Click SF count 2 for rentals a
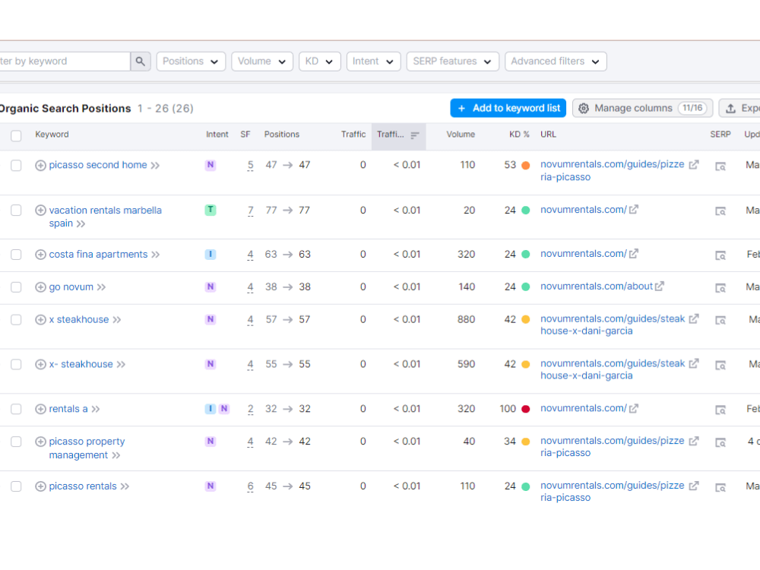 point(250,409)
